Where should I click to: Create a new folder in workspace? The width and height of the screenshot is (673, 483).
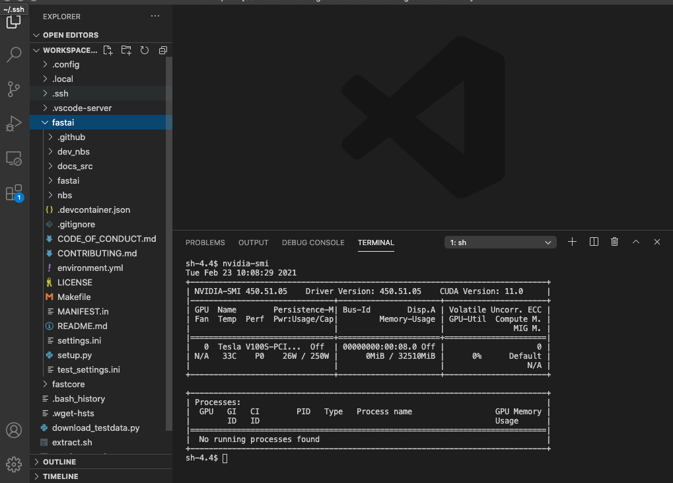click(x=126, y=50)
